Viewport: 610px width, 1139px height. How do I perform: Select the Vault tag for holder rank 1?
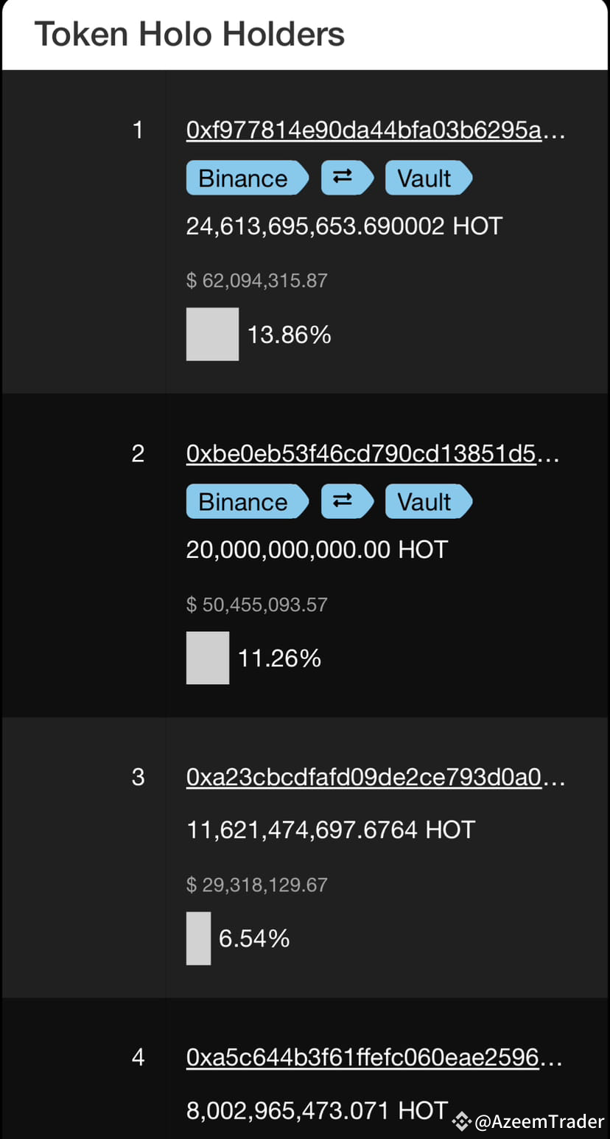427,178
